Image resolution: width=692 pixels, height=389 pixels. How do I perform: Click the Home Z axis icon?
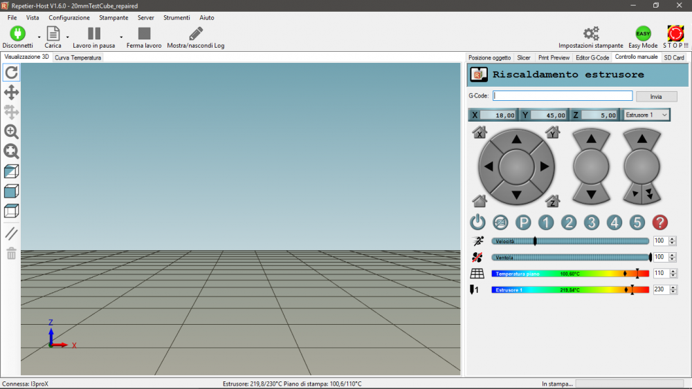click(x=552, y=201)
